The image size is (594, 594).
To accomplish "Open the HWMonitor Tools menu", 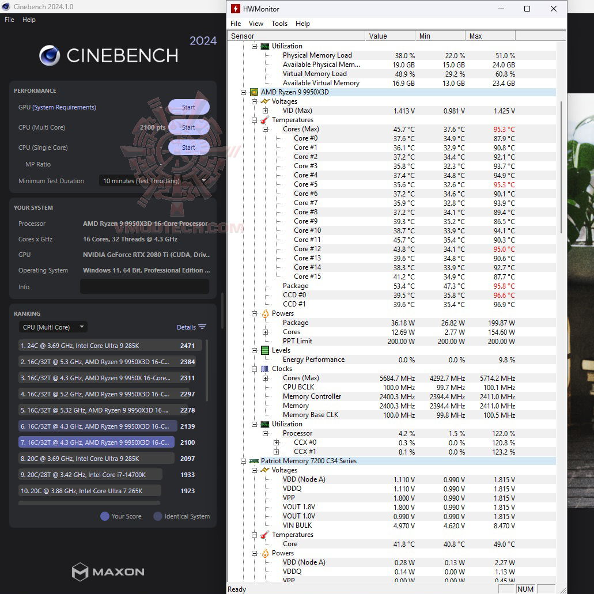I will pos(279,24).
